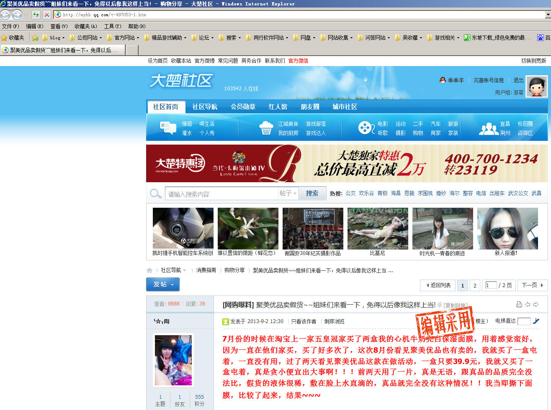Stop loading with the red X icon
This screenshot has width=551, height=410.
pos(47,15)
